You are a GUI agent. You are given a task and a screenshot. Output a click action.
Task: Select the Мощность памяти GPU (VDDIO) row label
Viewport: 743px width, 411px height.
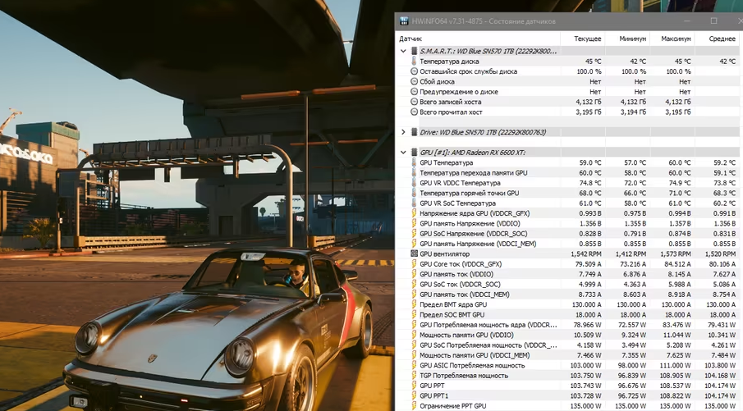[466, 335]
